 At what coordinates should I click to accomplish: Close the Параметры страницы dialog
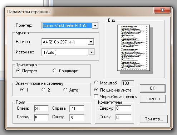[x=162, y=10]
